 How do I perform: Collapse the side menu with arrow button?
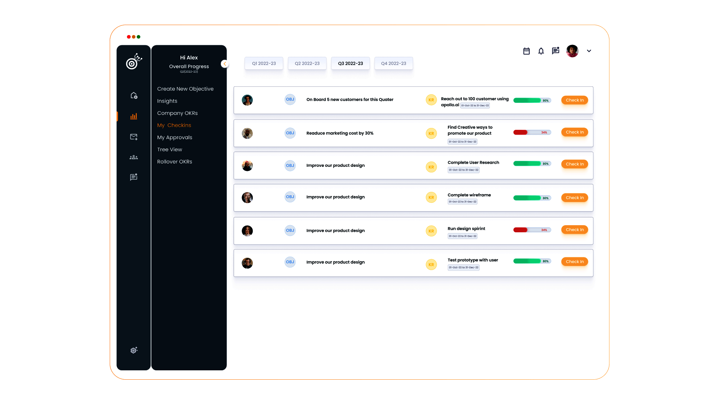pos(225,64)
